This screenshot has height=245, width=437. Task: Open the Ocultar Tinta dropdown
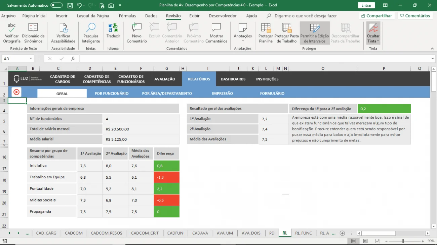pyautogui.click(x=373, y=33)
